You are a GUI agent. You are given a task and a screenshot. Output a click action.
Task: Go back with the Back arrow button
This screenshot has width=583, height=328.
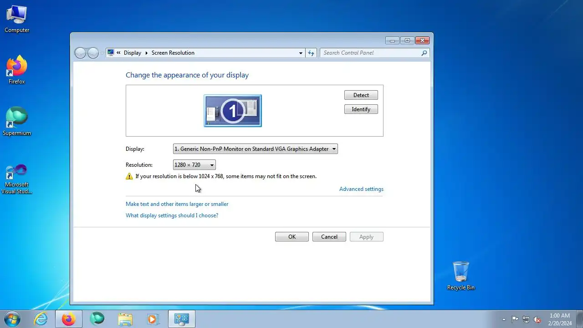(x=80, y=53)
